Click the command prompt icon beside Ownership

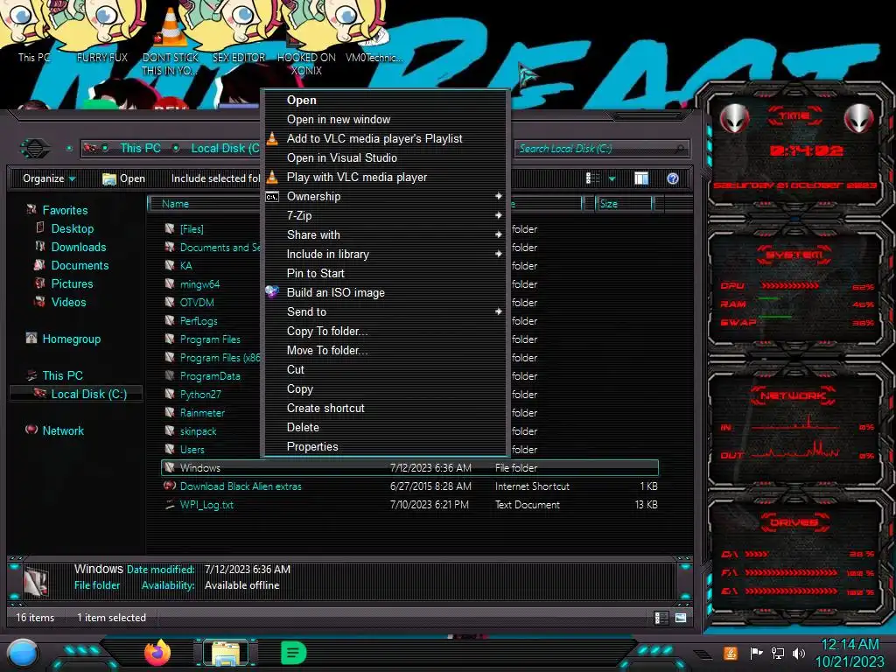click(x=272, y=197)
